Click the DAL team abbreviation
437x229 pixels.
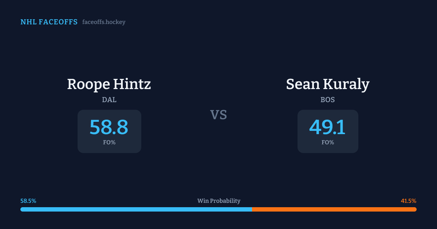tap(109, 100)
